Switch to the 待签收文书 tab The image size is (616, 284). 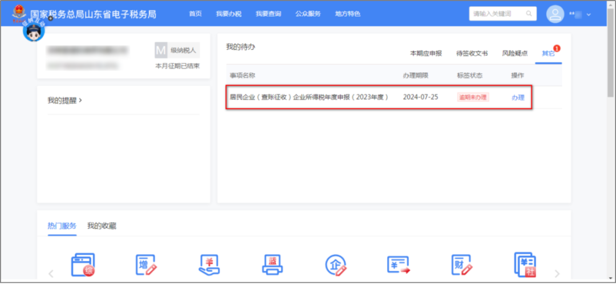[x=472, y=54]
